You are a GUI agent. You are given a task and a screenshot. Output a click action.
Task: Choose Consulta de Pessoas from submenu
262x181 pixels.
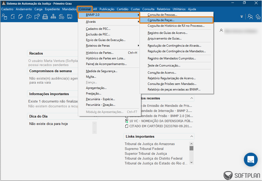coord(162,15)
